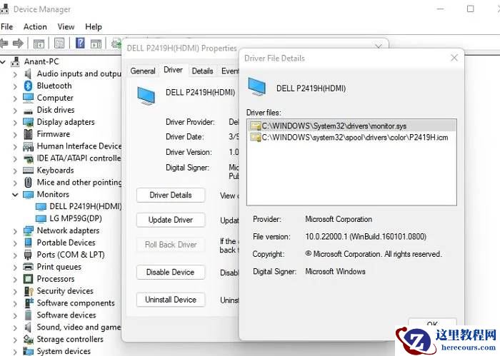
Task: Click the Mice and pointing devices icon
Action: [x=28, y=182]
